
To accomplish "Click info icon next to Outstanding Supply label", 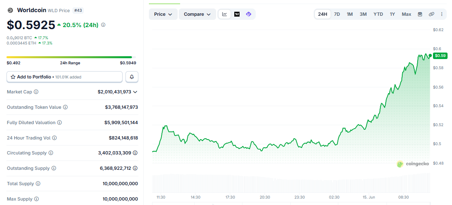I will coord(54,168).
